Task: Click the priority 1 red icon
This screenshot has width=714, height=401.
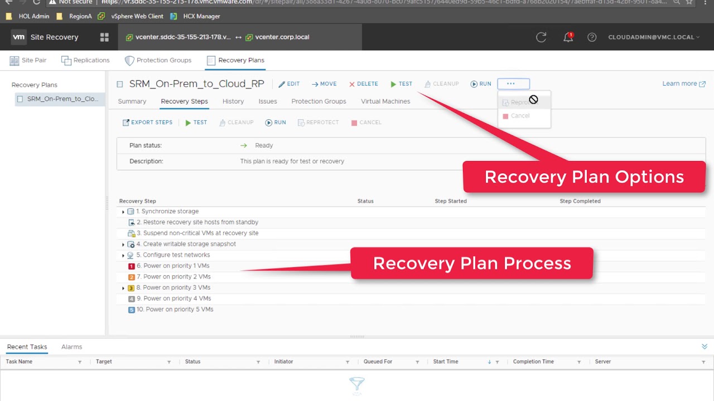Action: 132,266
